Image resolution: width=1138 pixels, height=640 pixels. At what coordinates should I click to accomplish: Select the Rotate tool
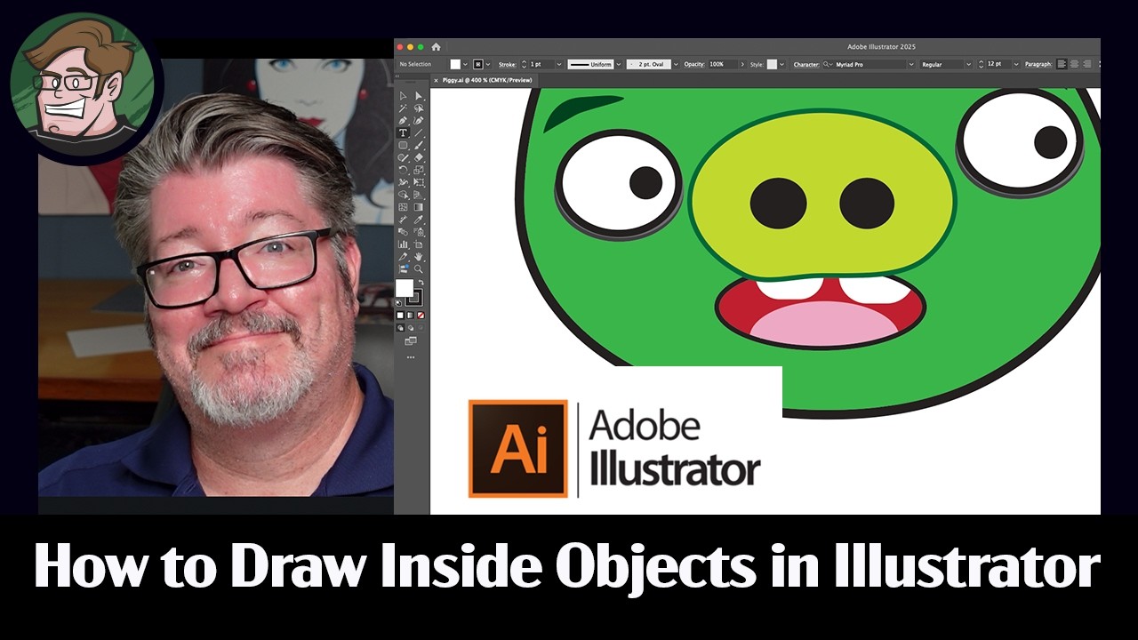click(403, 170)
